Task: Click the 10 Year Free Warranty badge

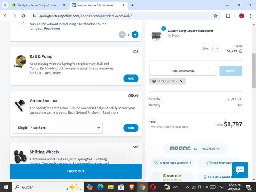Action: [x=172, y=163]
